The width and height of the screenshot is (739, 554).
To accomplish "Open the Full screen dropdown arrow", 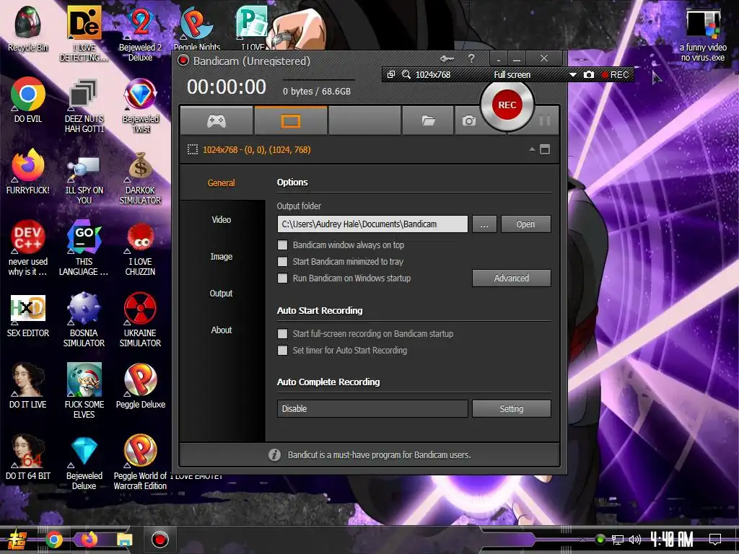I will [572, 74].
